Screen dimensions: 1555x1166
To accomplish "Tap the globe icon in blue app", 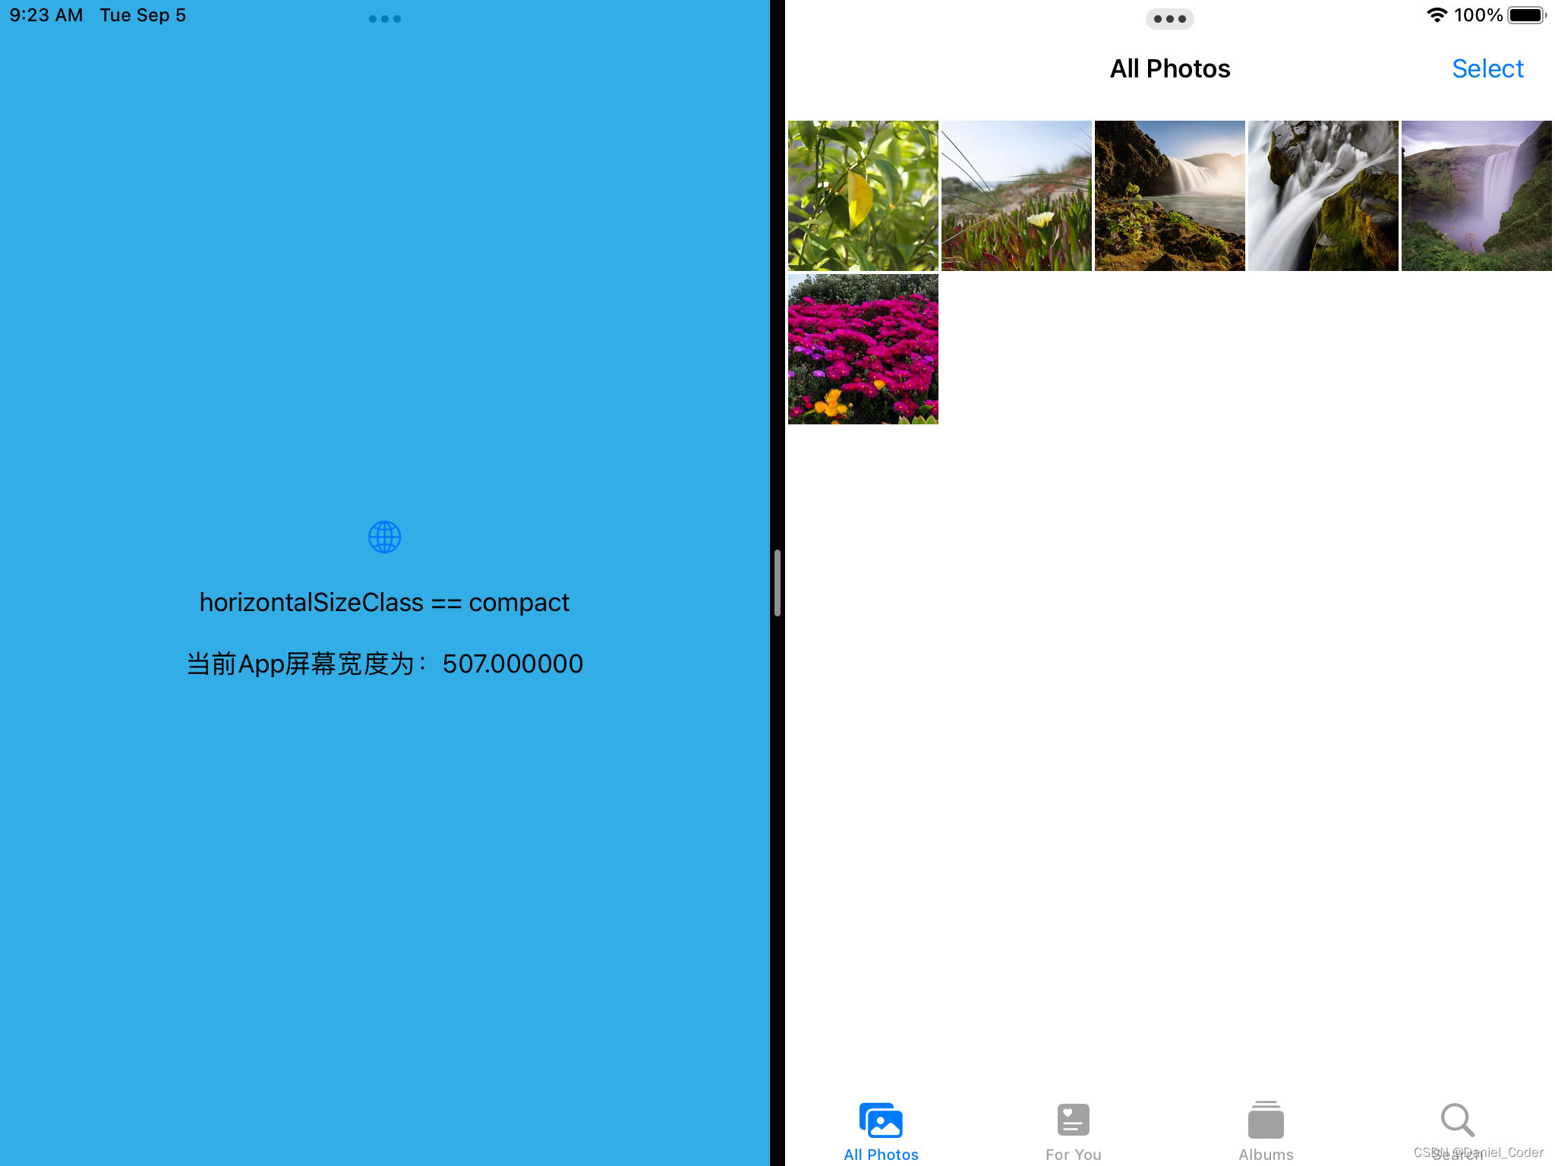I will click(384, 537).
